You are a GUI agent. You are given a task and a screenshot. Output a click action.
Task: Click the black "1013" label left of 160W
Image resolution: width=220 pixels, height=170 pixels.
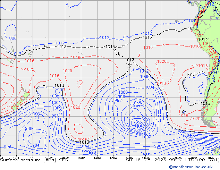point(62,46)
